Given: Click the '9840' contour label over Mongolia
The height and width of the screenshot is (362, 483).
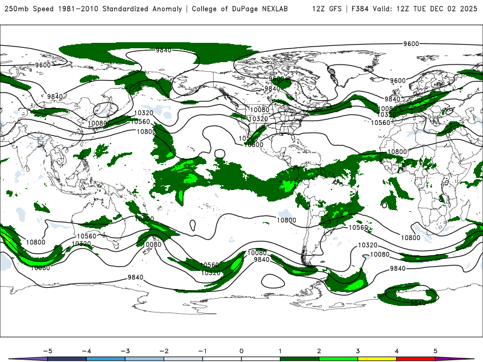Looking at the screenshot, I should [x=55, y=97].
